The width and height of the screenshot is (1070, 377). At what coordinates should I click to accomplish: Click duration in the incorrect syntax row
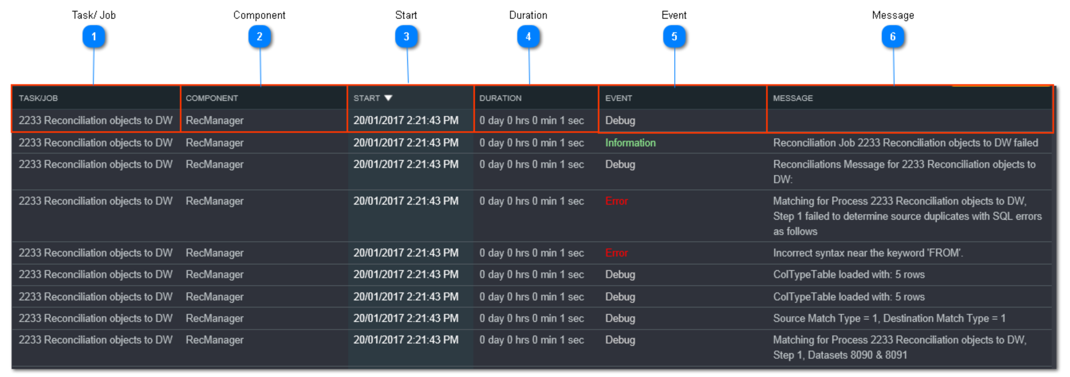pos(531,253)
